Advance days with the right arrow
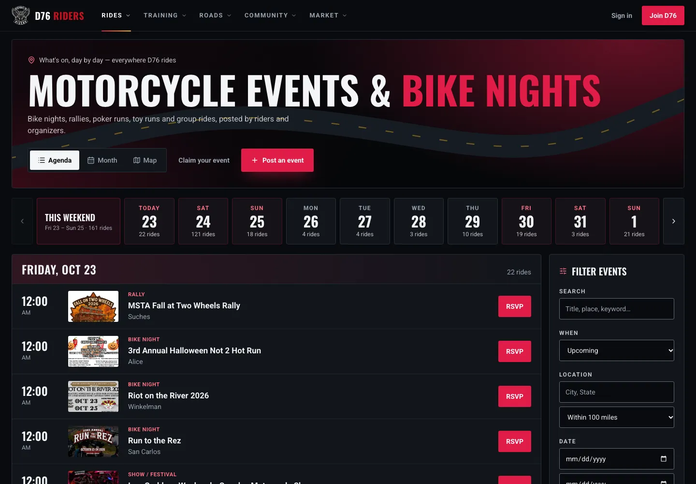 coord(674,221)
